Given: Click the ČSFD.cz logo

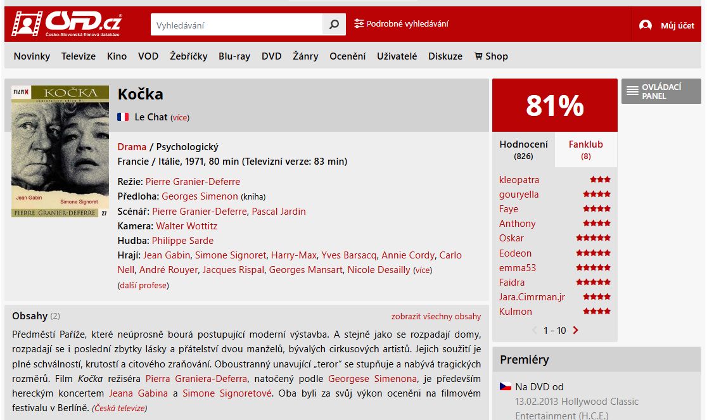Looking at the screenshot, I should tap(67, 24).
